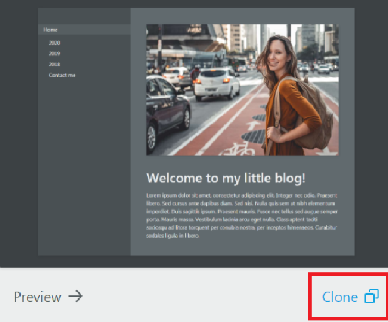Click the Preview right-arrow icon
388x322 pixels.
[76, 296]
